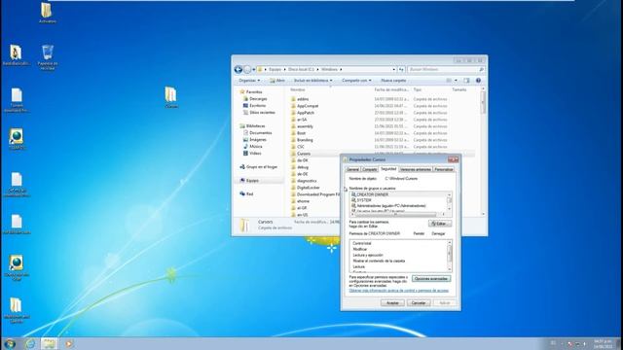Open the Organizar dropdown menu
623x350 pixels.
pos(249,81)
